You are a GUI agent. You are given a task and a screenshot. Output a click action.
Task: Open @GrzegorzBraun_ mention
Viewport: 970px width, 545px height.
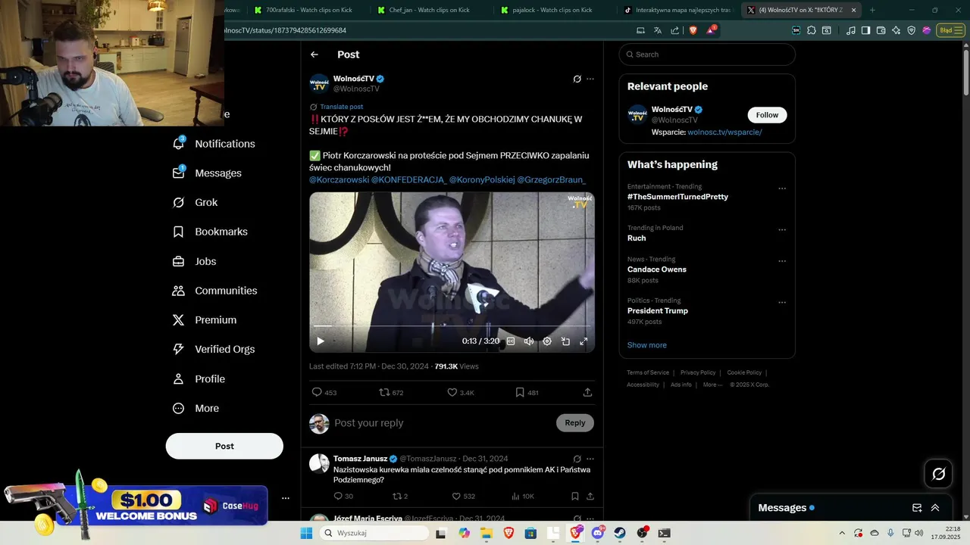[552, 180]
